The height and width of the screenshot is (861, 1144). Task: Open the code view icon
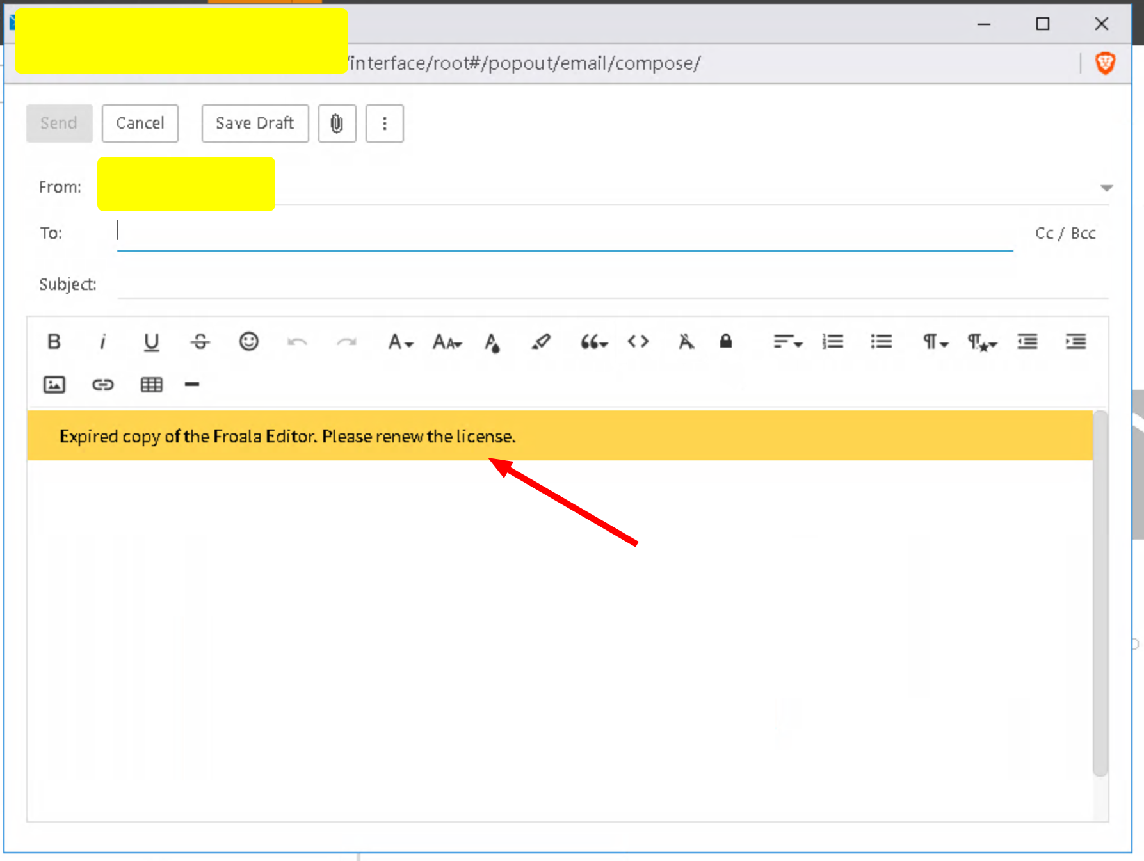(638, 342)
